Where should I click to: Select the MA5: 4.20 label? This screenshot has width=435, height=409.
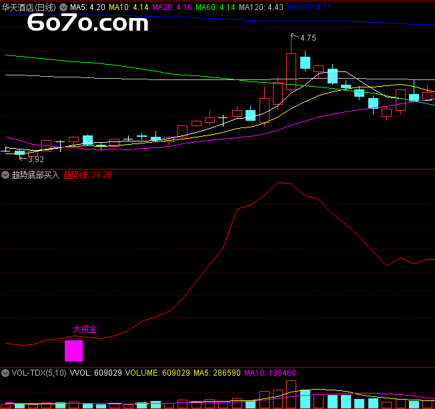click(87, 7)
